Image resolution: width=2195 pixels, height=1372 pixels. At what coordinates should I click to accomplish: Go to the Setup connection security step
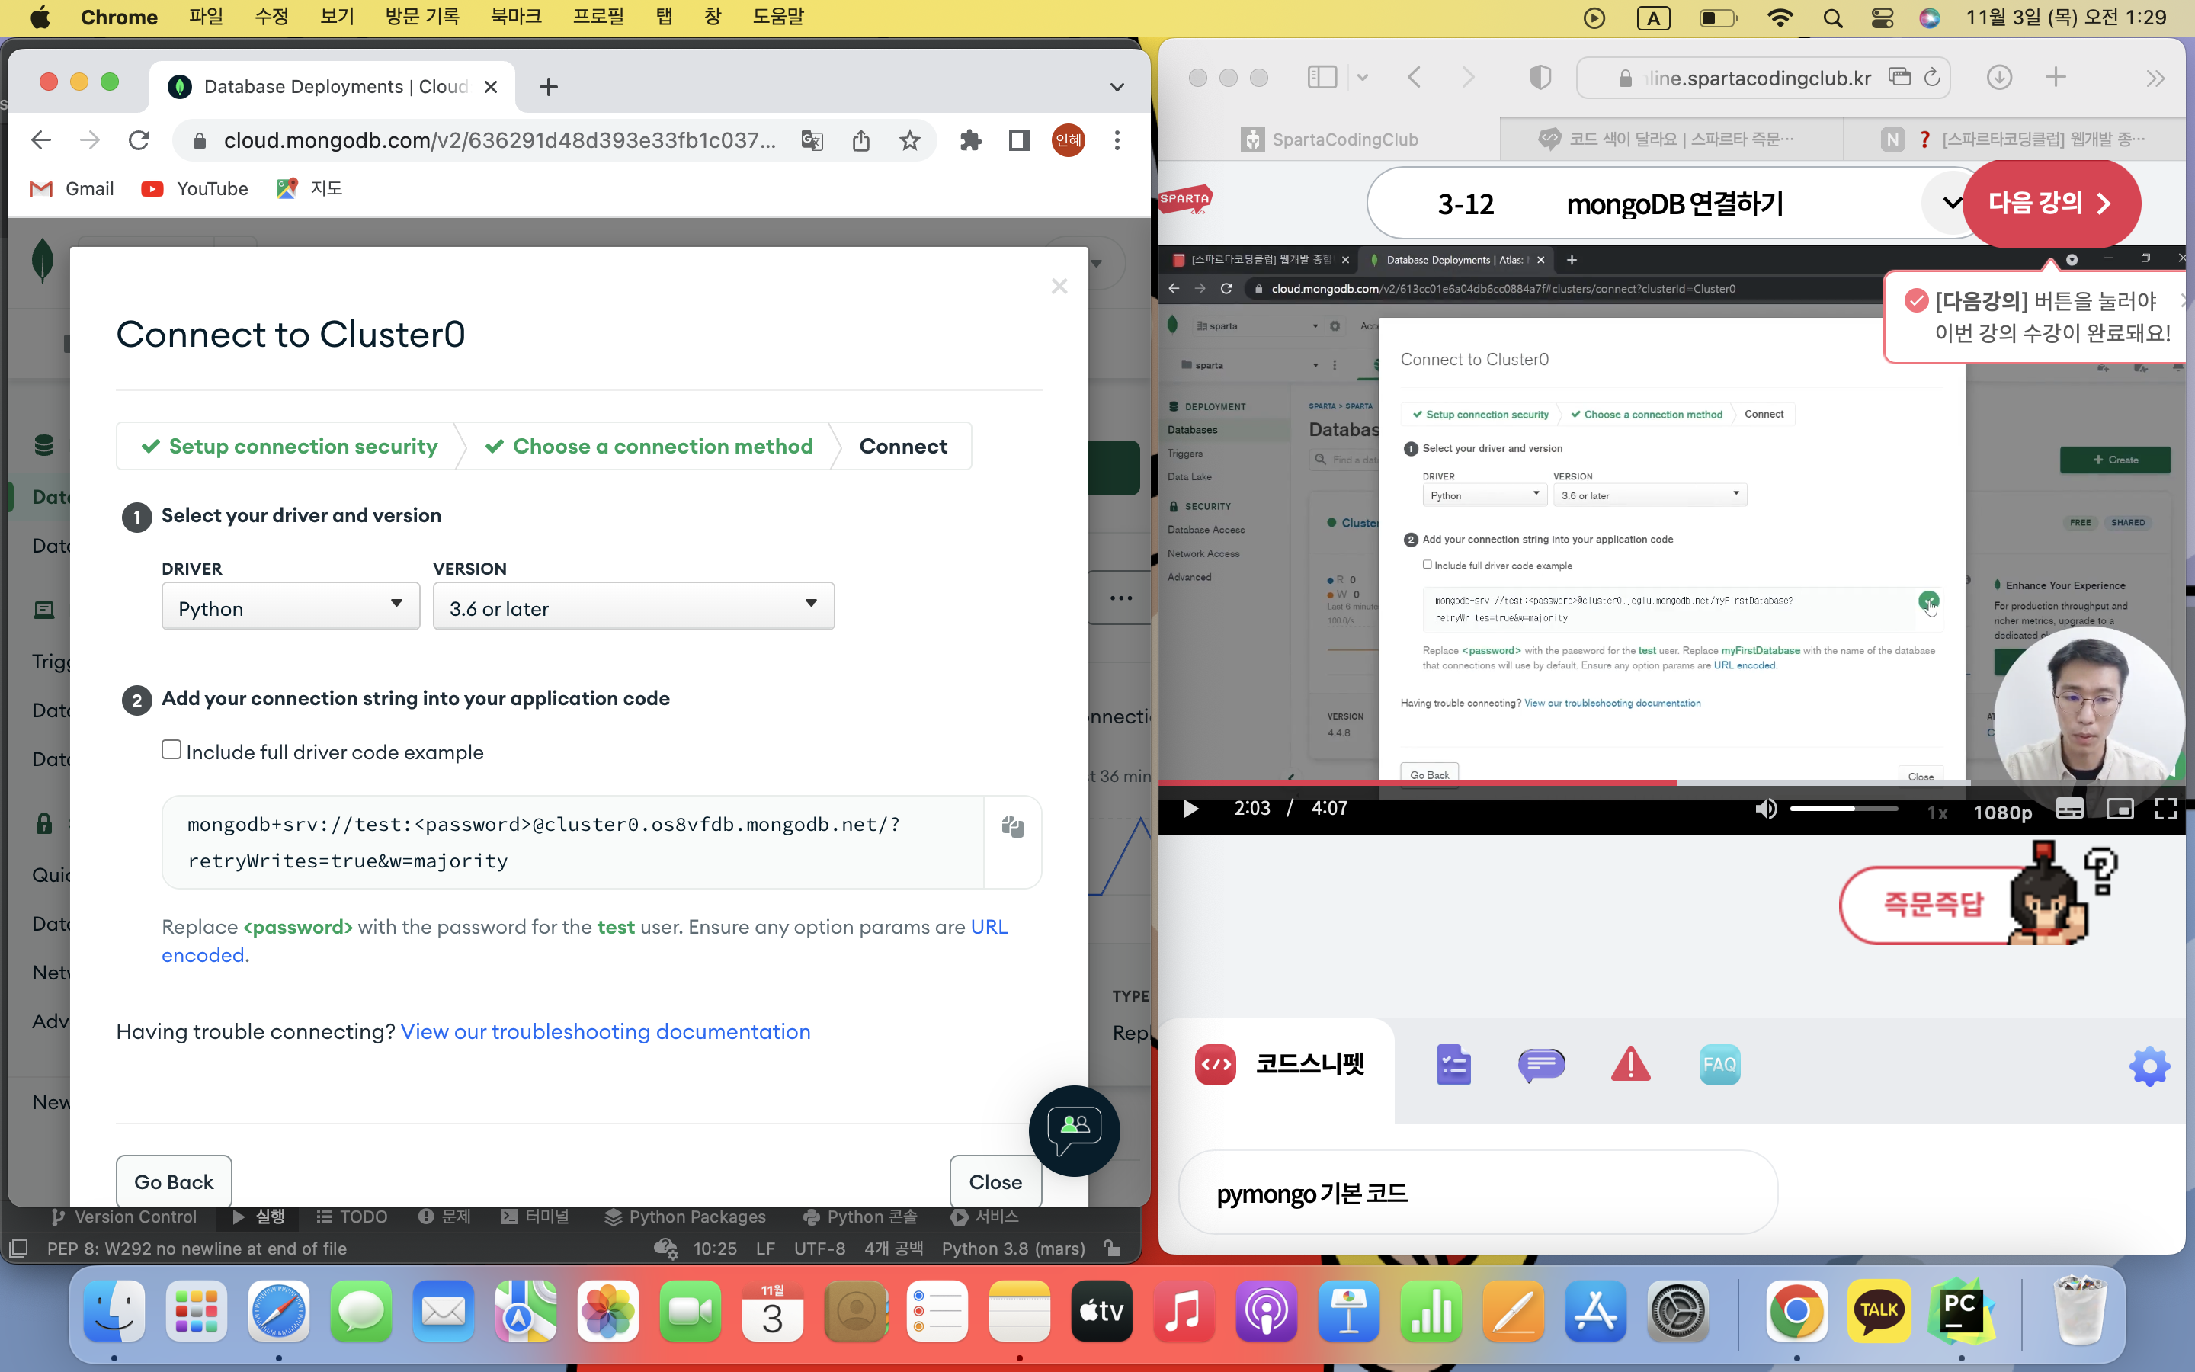tap(290, 447)
